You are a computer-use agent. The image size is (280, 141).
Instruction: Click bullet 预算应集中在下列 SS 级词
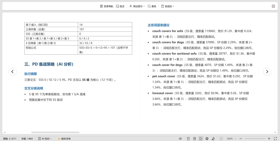coord(46,100)
